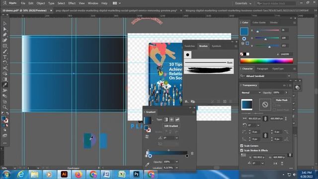Select the Selection tool arrow
Viewport: 318px width, 179px height.
[4, 23]
